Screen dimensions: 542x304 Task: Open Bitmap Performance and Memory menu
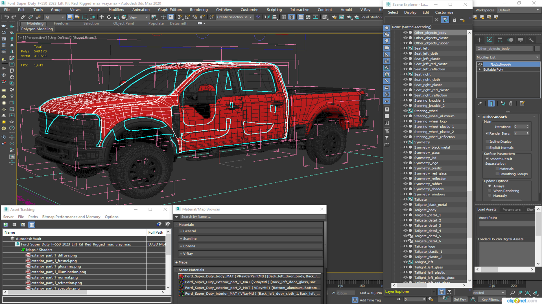71,217
